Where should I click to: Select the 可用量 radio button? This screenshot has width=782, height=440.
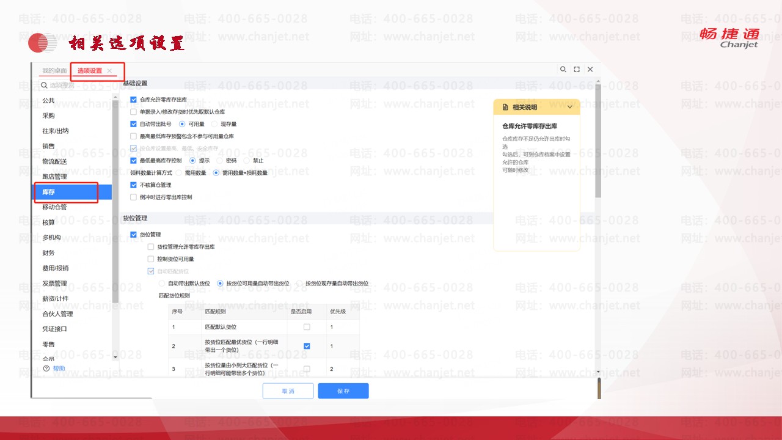[x=181, y=124]
